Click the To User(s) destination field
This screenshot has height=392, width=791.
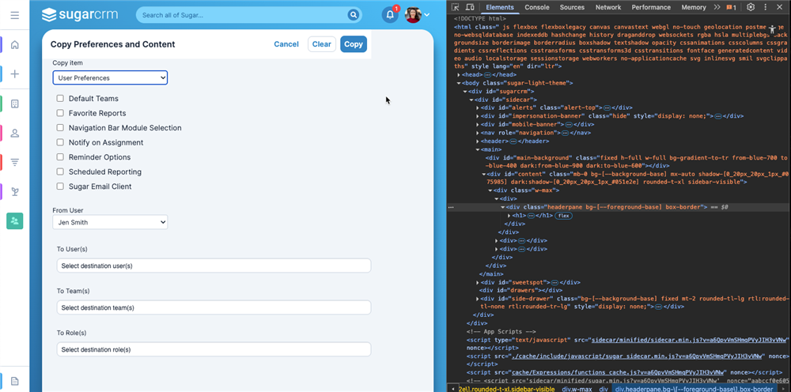[x=214, y=266]
